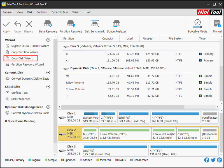
Task: Open the Dynamic Disk menu
Action: [x=60, y=12]
